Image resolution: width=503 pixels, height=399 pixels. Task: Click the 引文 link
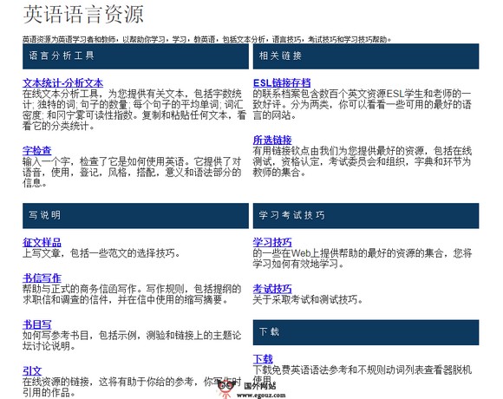pyautogui.click(x=32, y=370)
